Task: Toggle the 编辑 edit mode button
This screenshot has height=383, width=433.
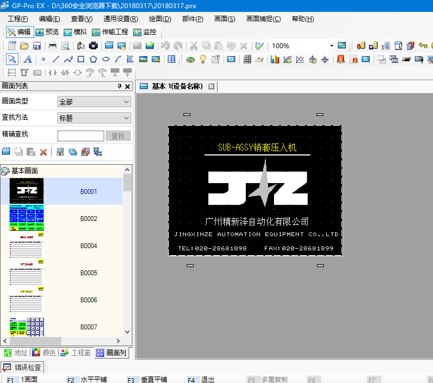Action: pyautogui.click(x=19, y=33)
